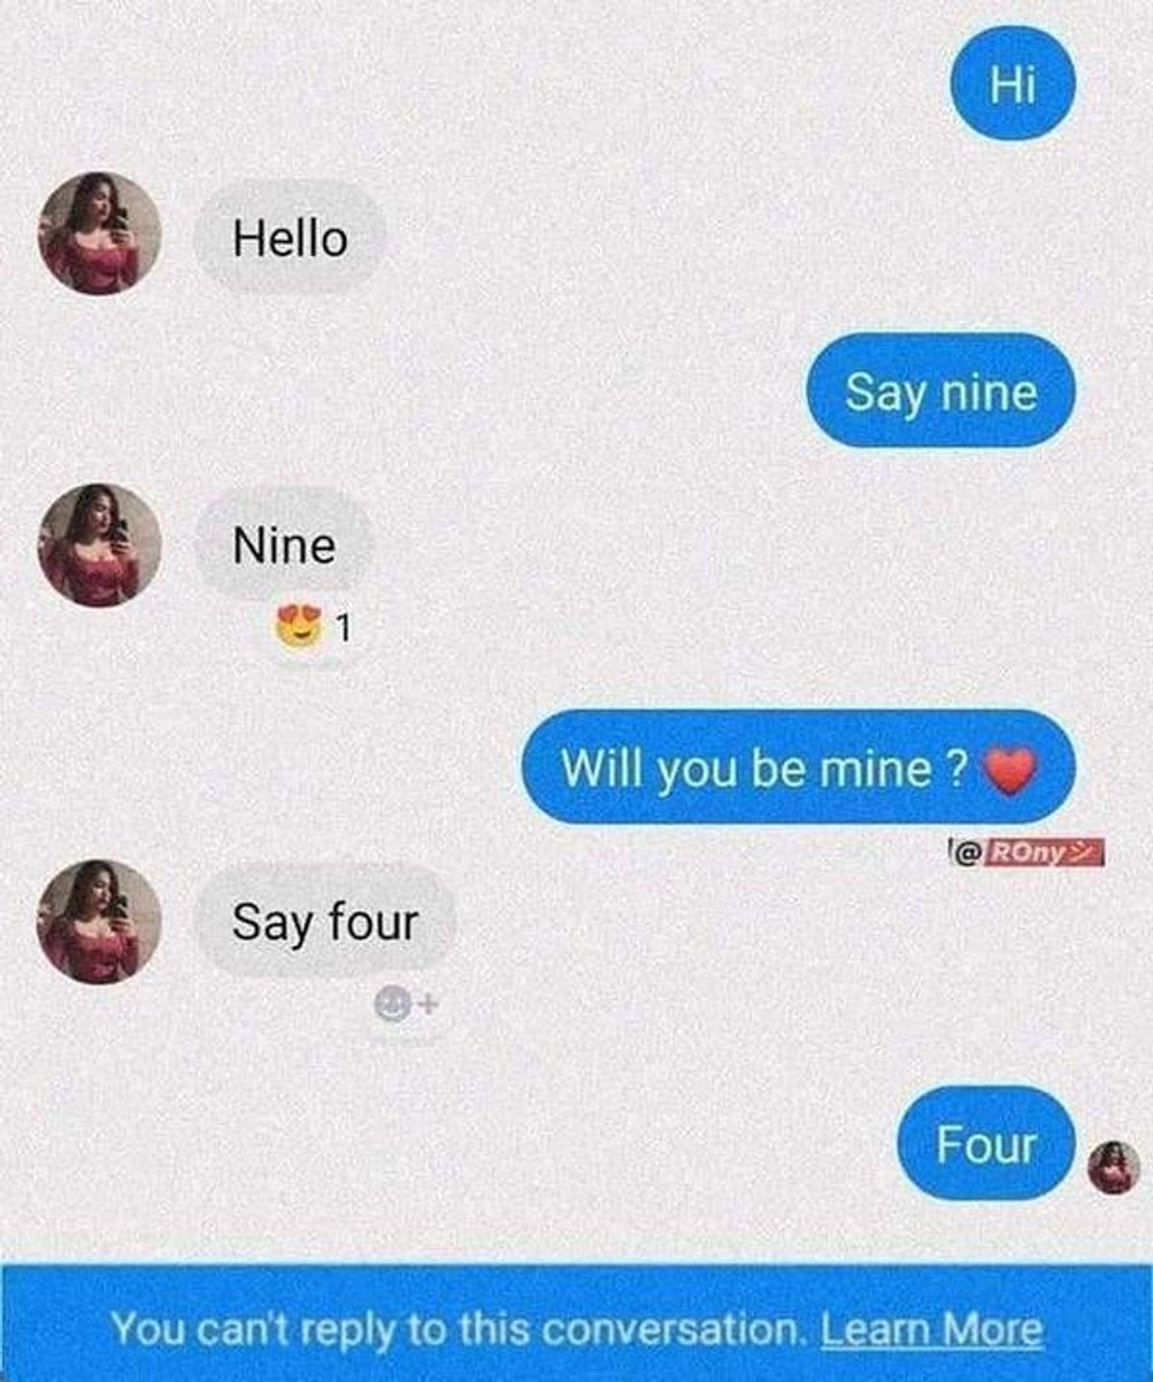Open profile picture next to Nine message

[99, 545]
